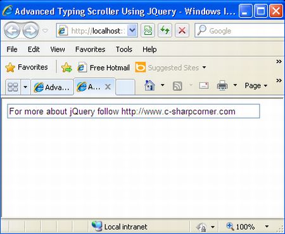Go forward with the Forward arrow button
285x234 pixels.
[x=30, y=31]
